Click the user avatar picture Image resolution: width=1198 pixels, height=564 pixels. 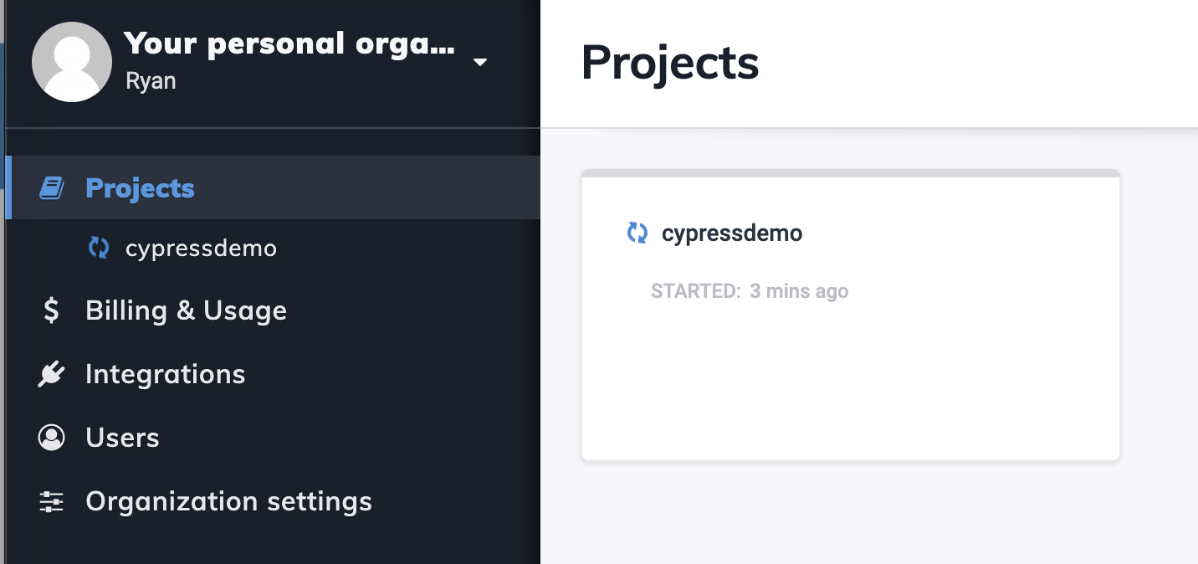72,62
